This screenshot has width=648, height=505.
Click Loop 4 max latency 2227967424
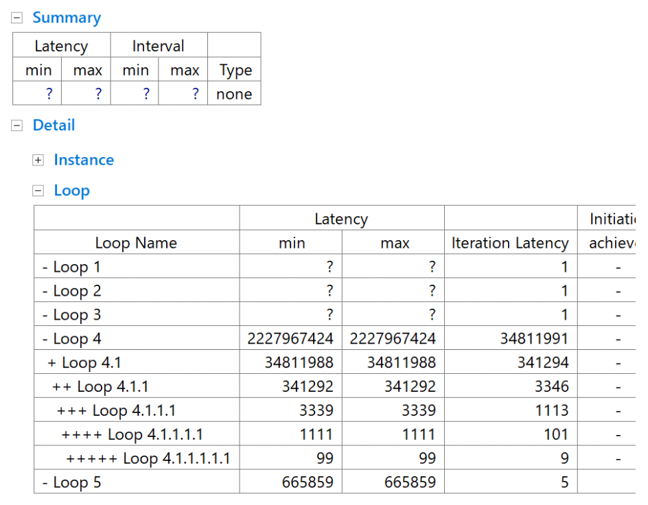click(x=393, y=338)
